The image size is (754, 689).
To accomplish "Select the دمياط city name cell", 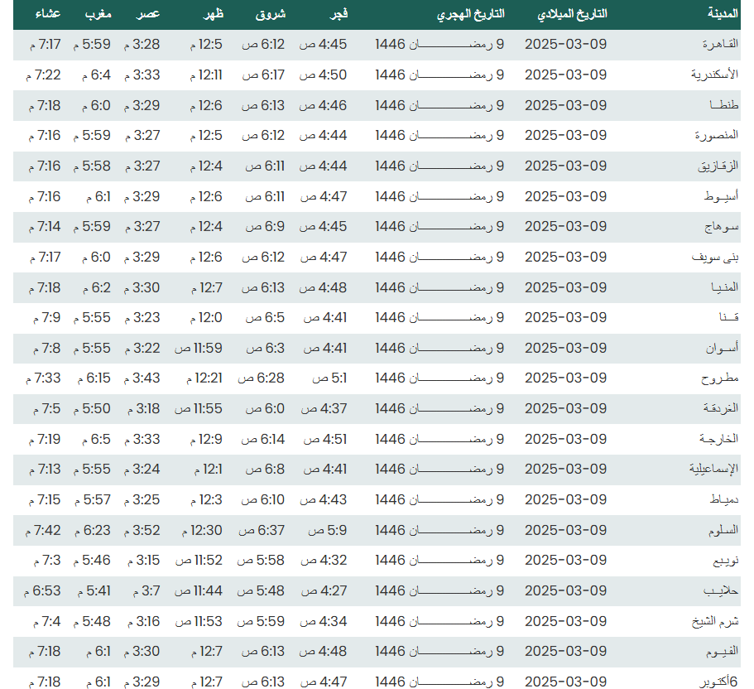I will 724,499.
